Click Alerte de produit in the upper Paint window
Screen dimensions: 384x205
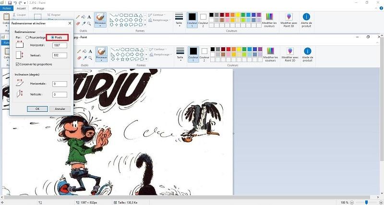click(306, 20)
